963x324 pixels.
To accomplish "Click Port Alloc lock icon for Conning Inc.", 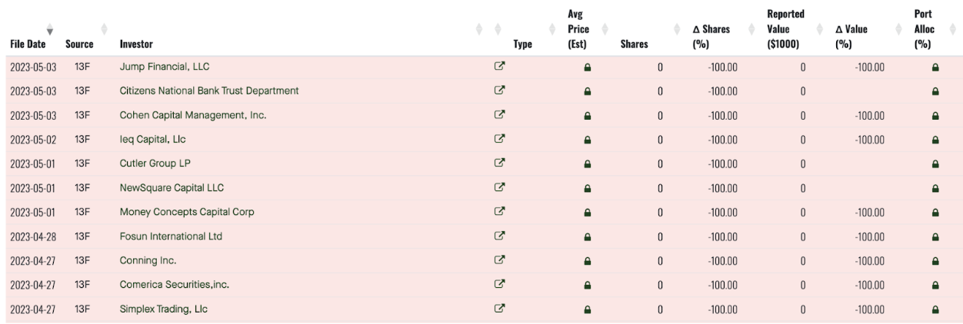I will point(935,260).
